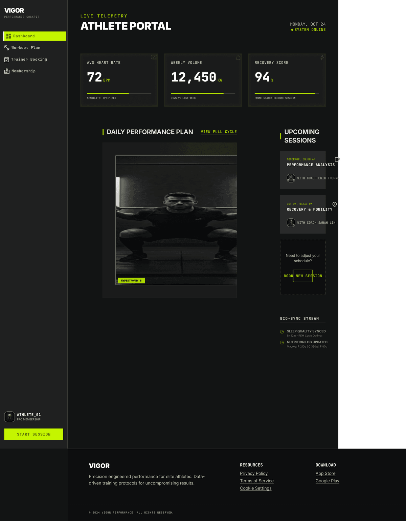Image resolution: width=406 pixels, height=521 pixels.
Task: Click the ATHLETE_01 profile avatar
Action: [9, 417]
